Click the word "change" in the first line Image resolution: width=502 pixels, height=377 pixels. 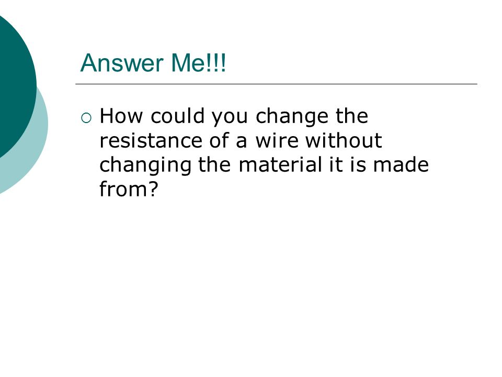tap(292, 117)
